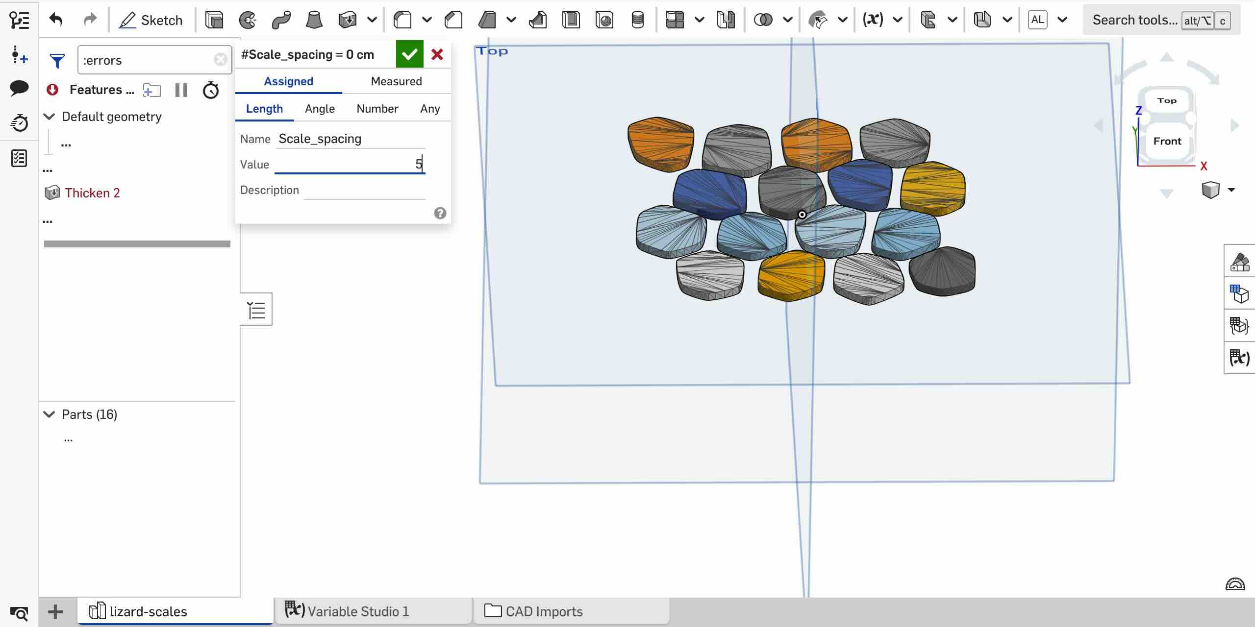This screenshot has width=1255, height=627.
Task: Choose the Any variable type
Action: pos(430,109)
